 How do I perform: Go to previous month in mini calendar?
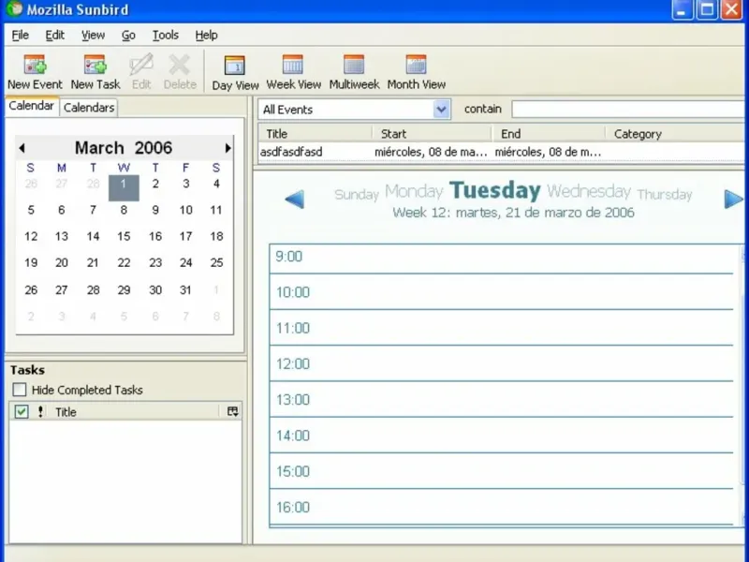point(22,148)
